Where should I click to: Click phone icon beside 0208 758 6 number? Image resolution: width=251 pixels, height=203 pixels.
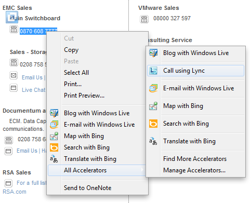(8, 140)
